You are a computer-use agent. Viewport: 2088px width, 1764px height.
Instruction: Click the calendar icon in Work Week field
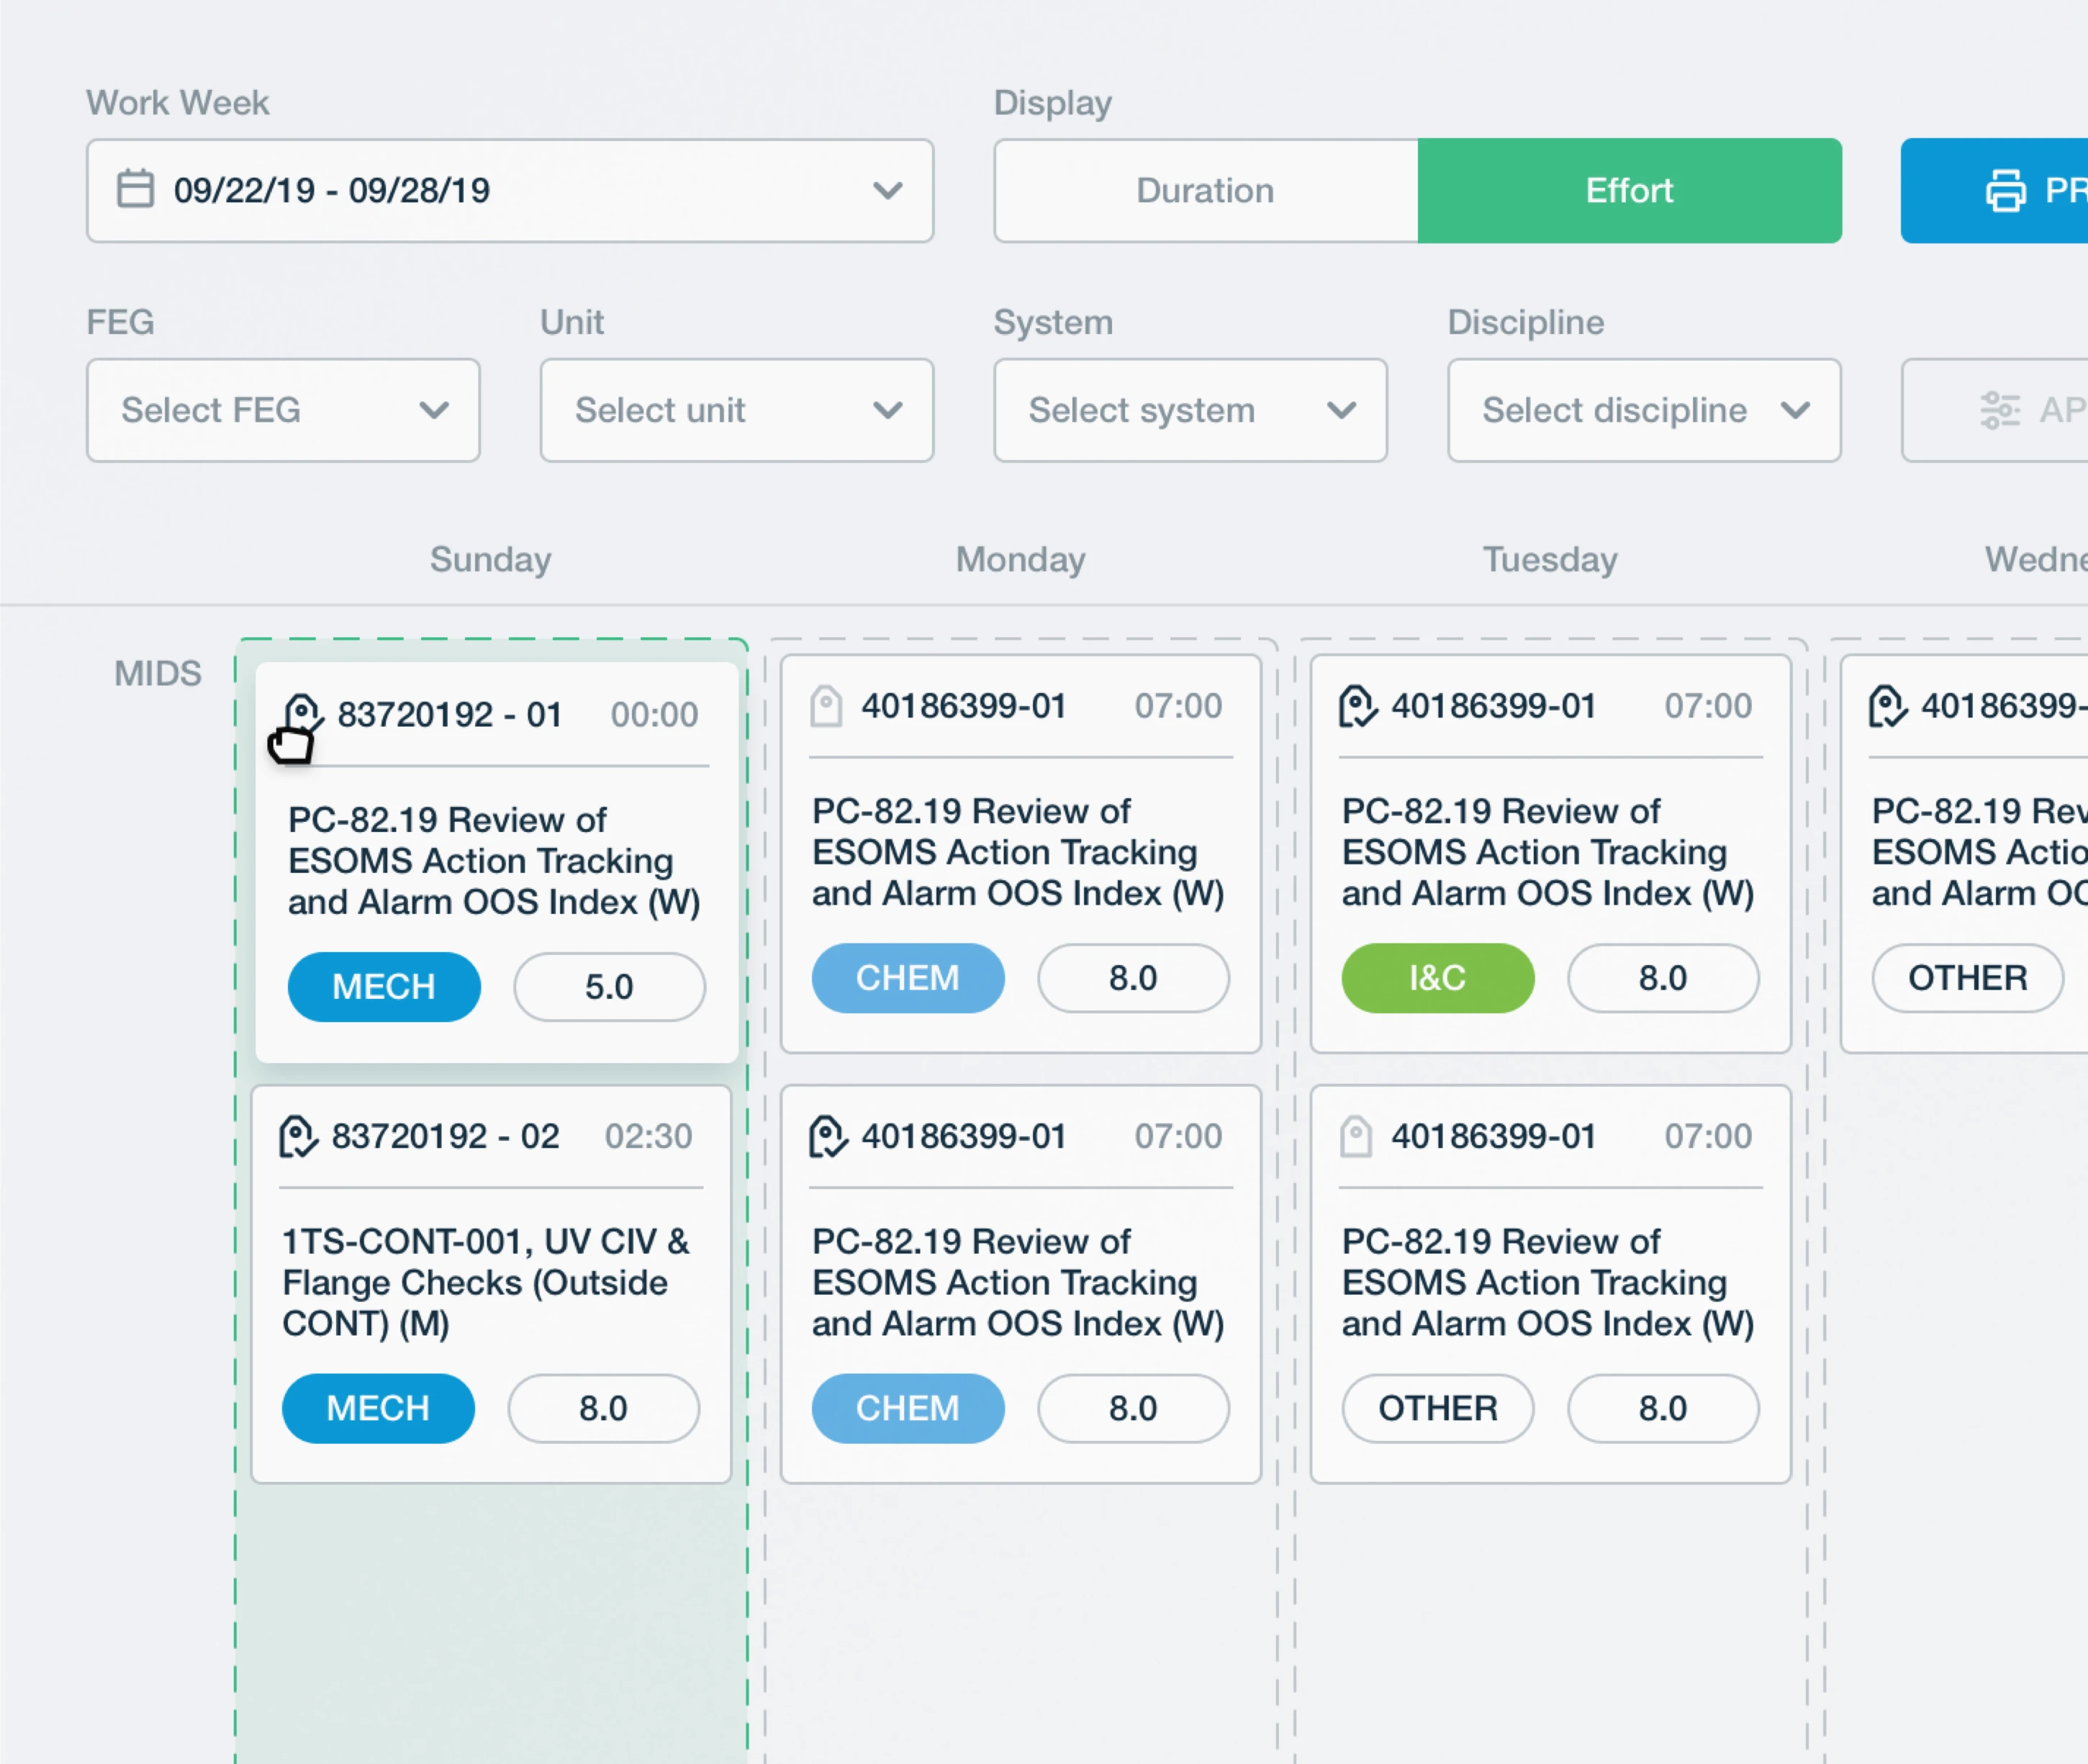coord(135,189)
